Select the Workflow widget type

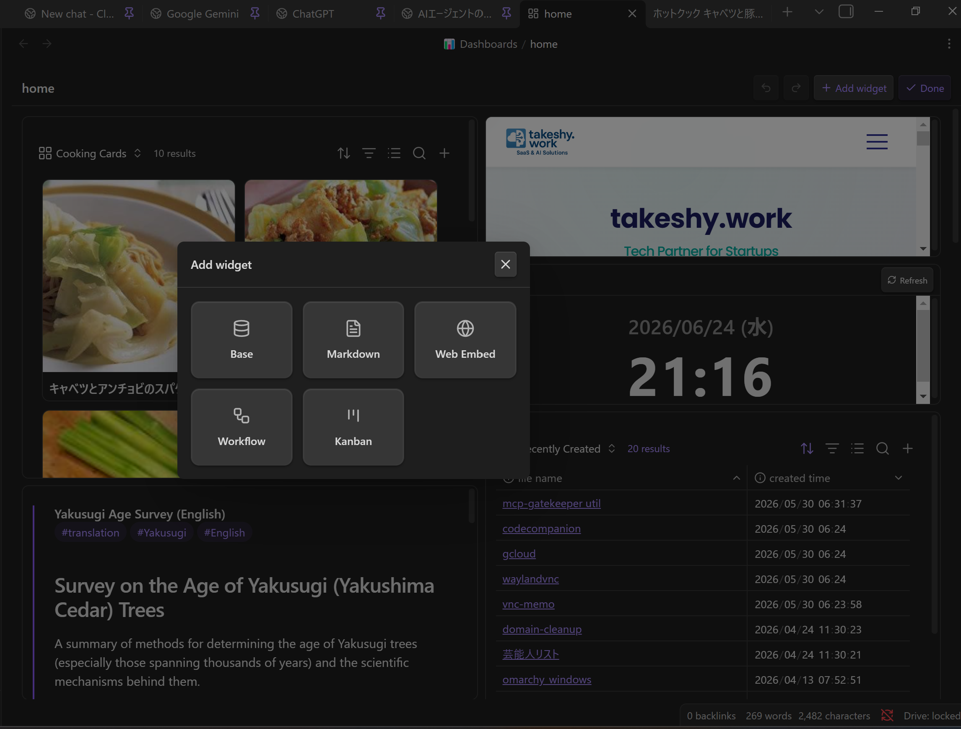(x=241, y=427)
